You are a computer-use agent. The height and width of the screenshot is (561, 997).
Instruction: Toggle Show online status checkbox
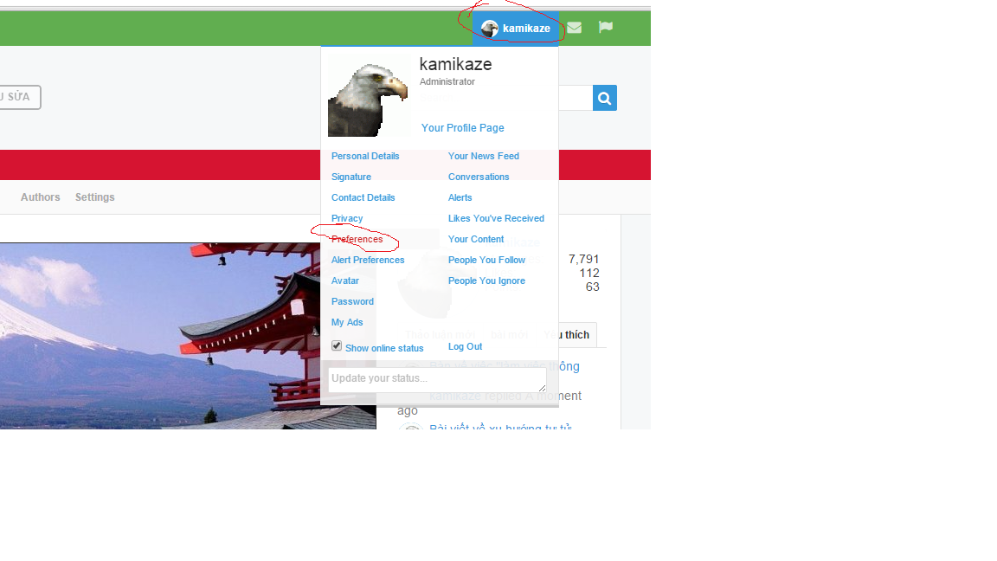pos(337,346)
